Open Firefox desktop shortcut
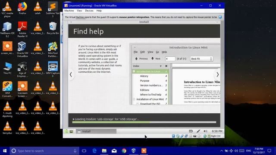Viewport: 276px width, 155px height. click(22, 8)
